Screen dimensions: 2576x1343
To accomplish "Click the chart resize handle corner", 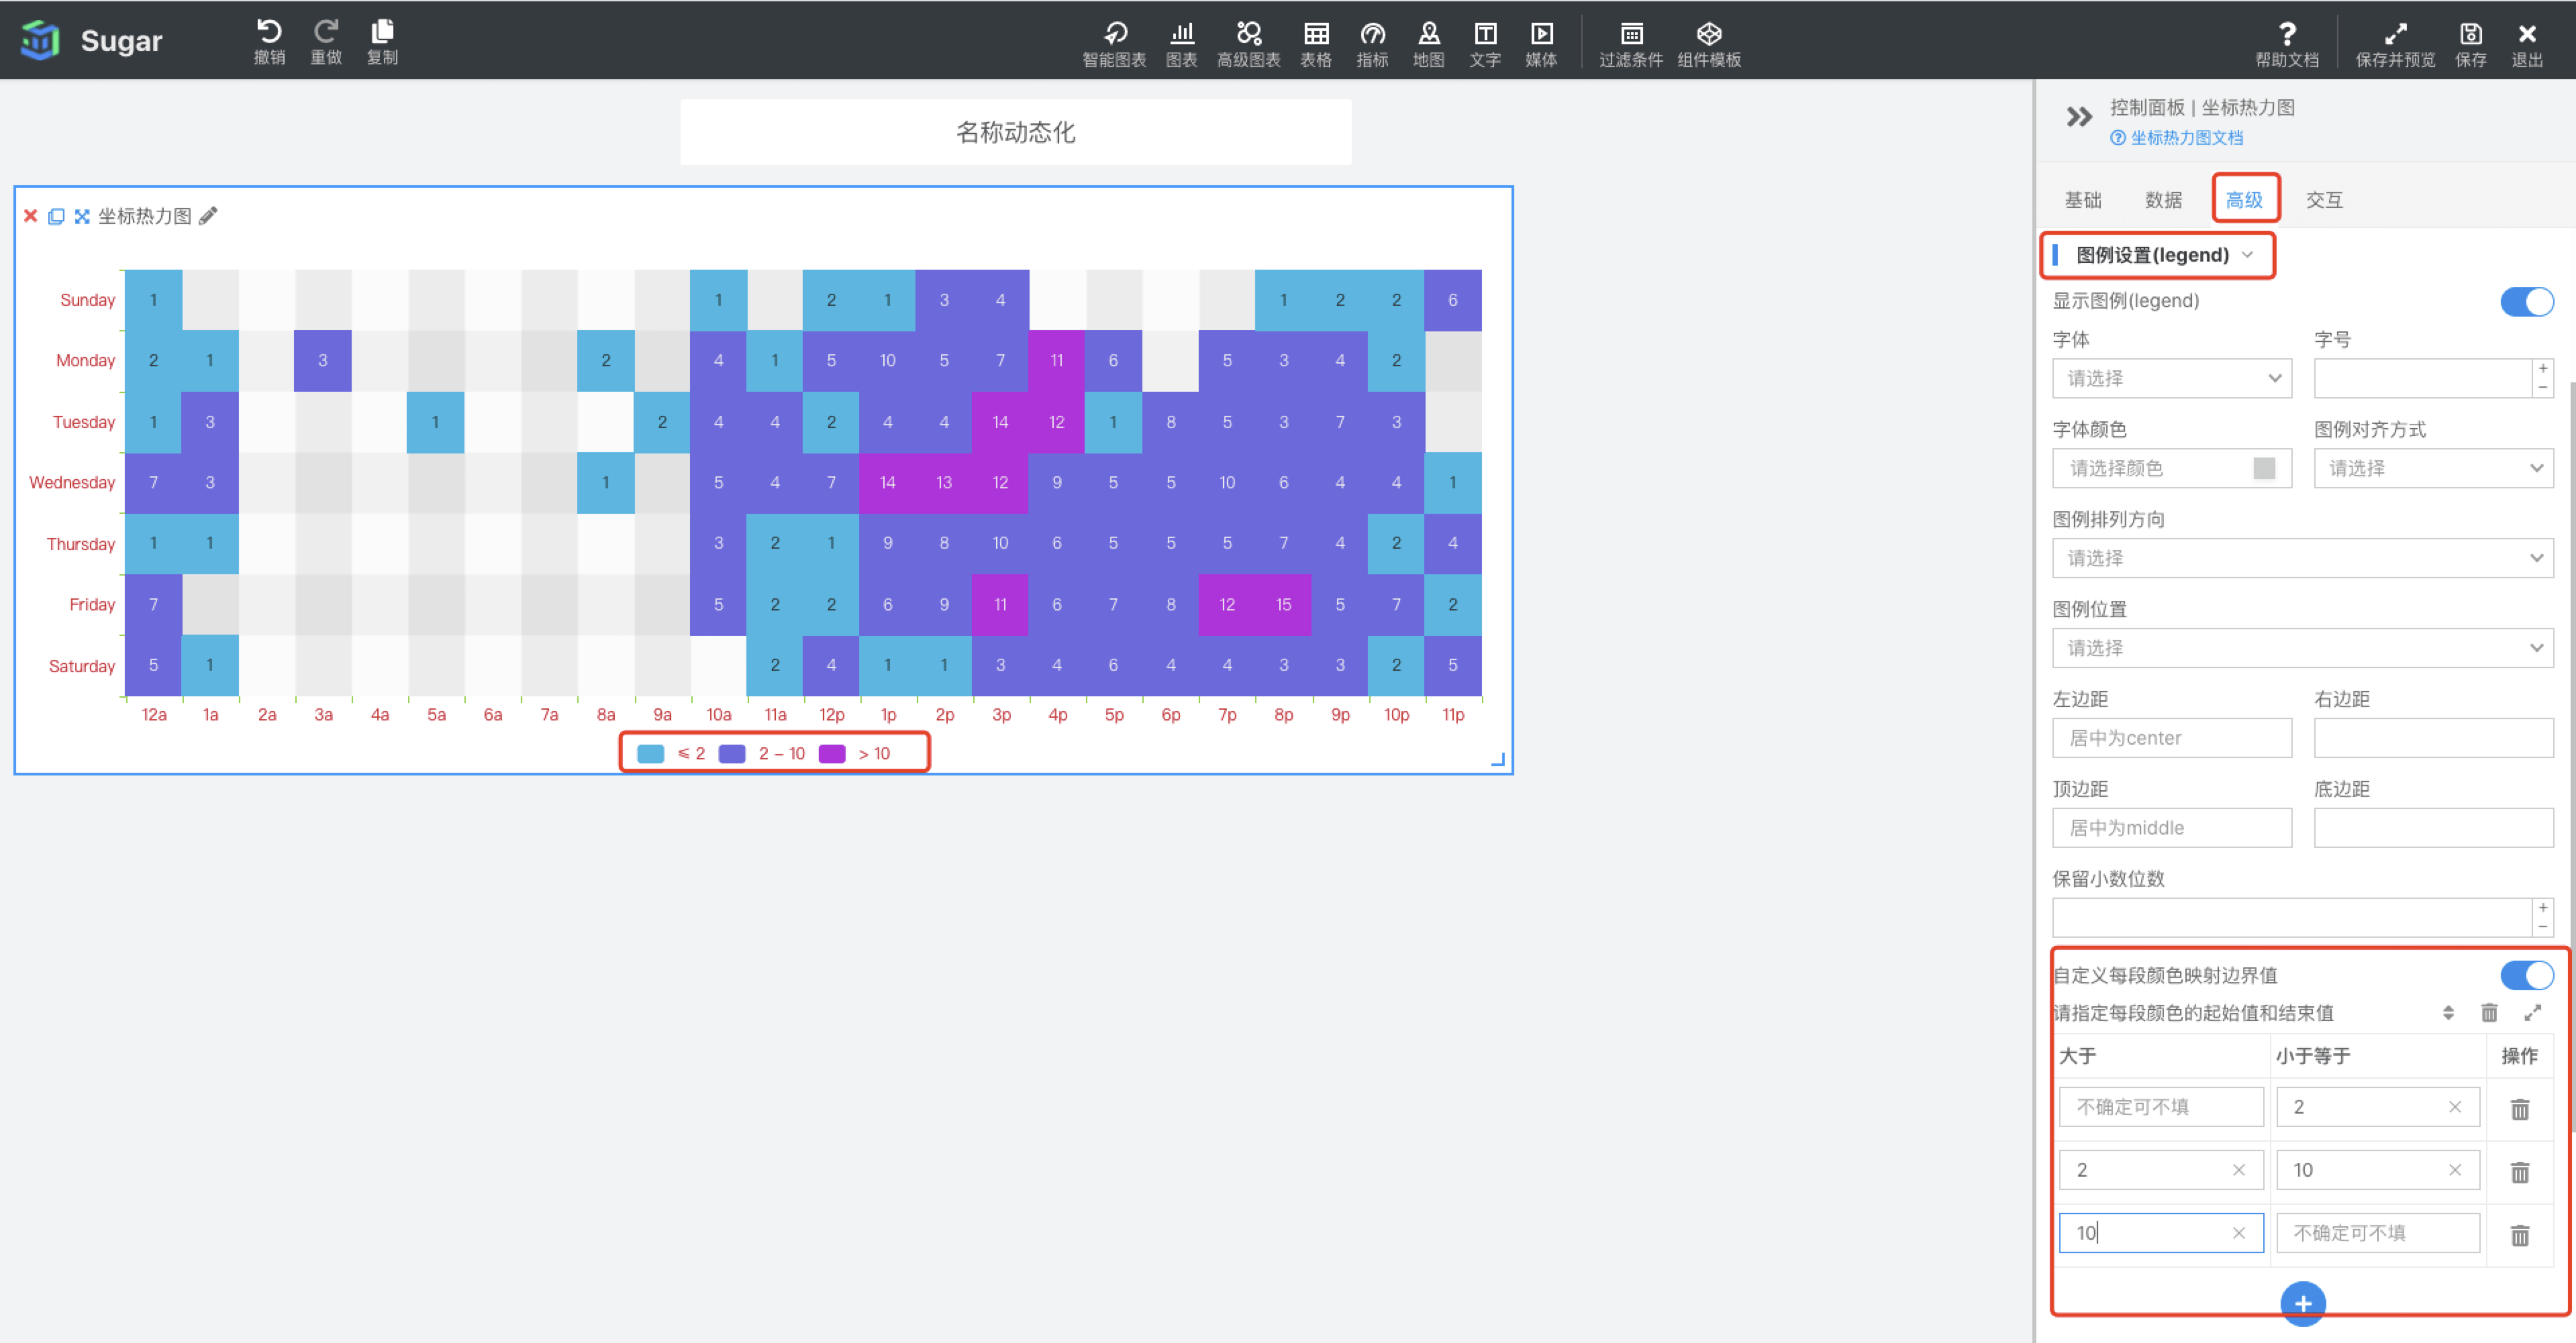I will [x=1498, y=761].
